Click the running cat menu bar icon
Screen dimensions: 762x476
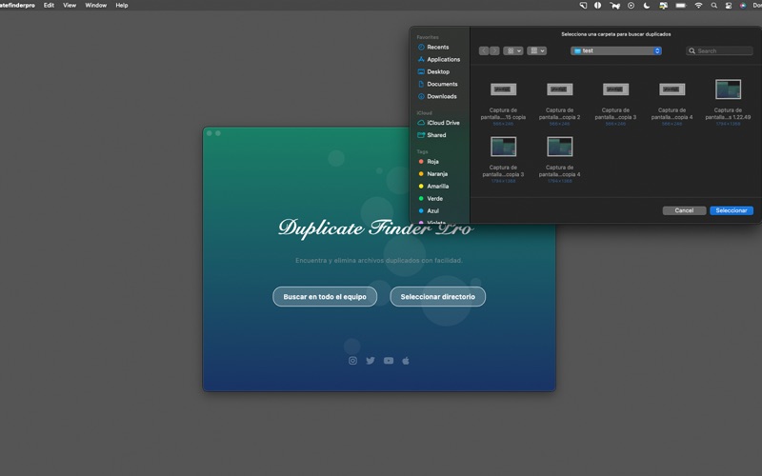click(x=614, y=6)
